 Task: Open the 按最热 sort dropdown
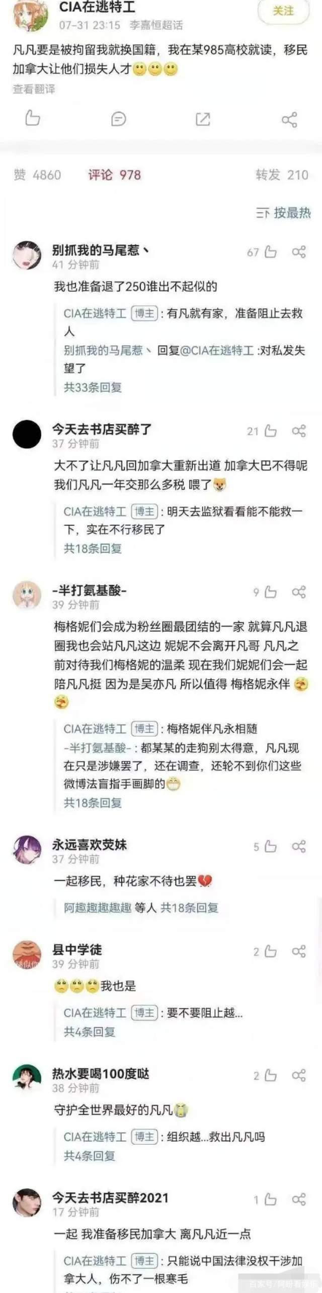pyautogui.click(x=284, y=213)
